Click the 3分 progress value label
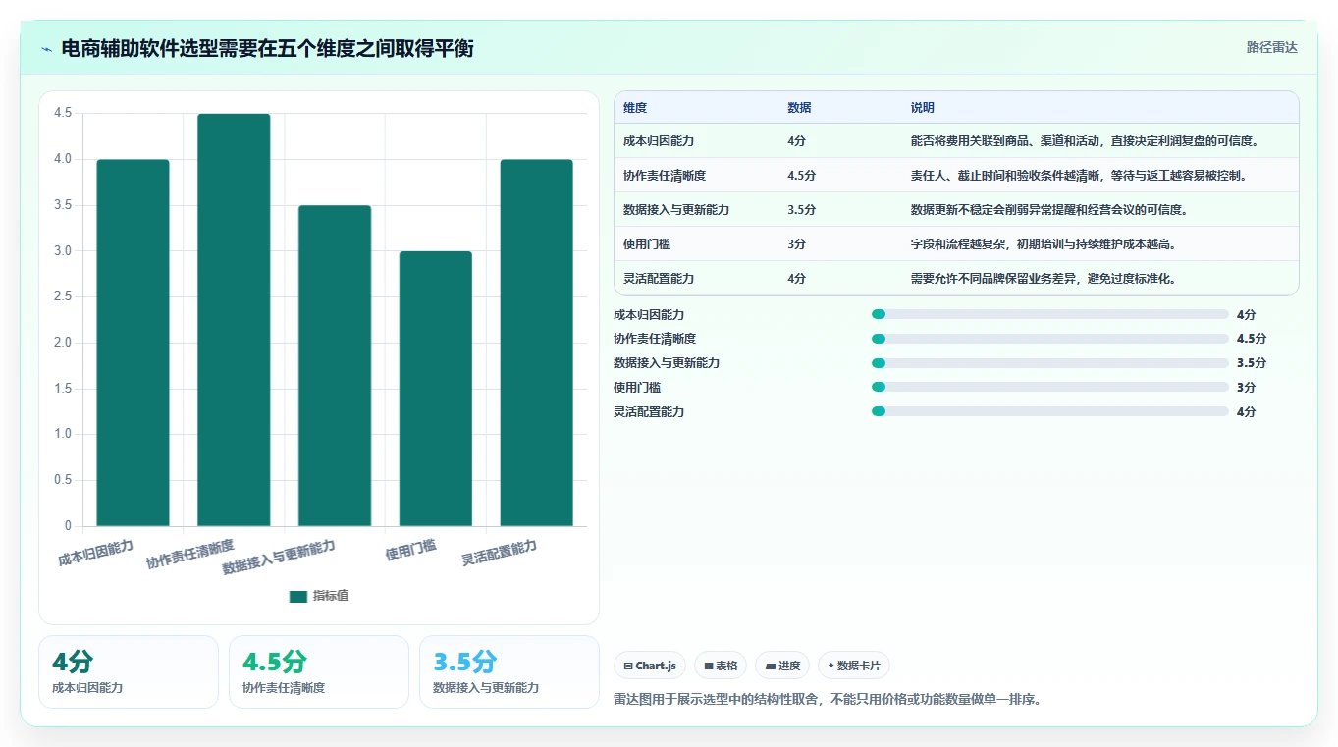The image size is (1338, 747). tap(1247, 388)
